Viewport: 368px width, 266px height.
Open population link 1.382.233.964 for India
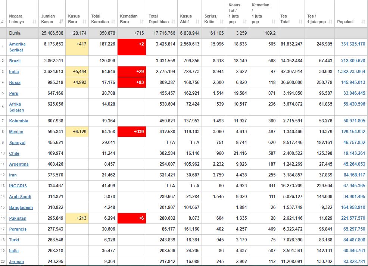pyautogui.click(x=351, y=72)
